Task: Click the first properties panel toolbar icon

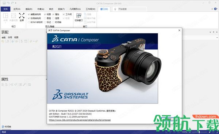Action: point(3,85)
